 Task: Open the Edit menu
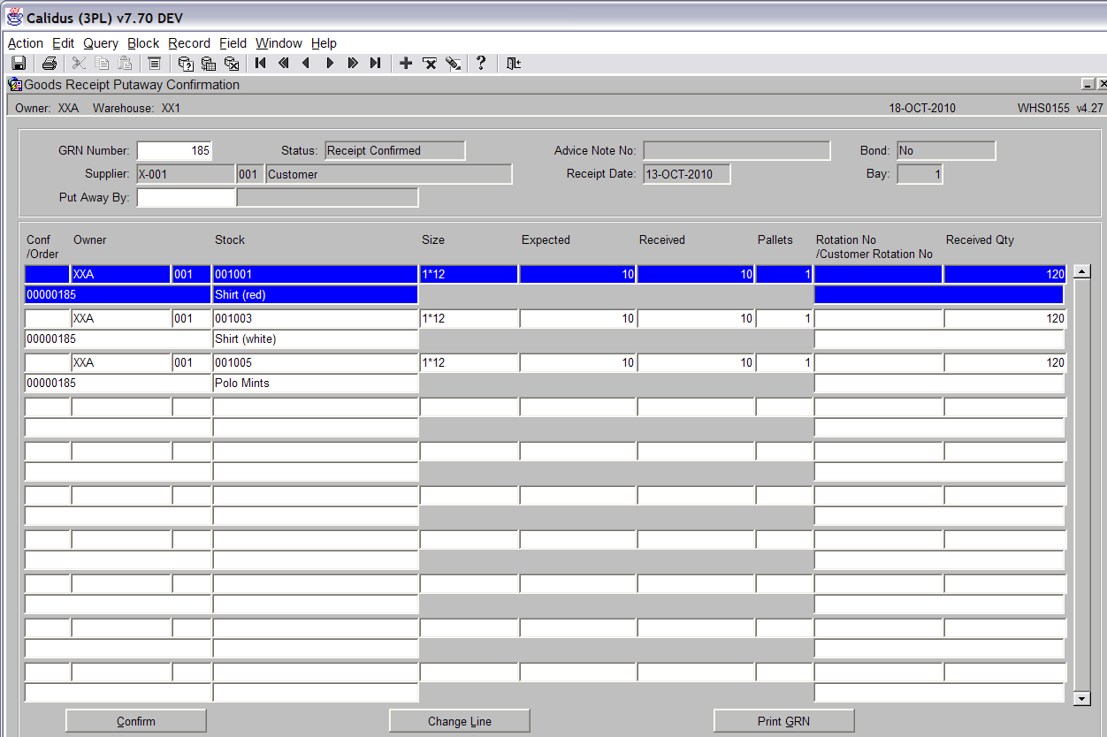tap(63, 42)
